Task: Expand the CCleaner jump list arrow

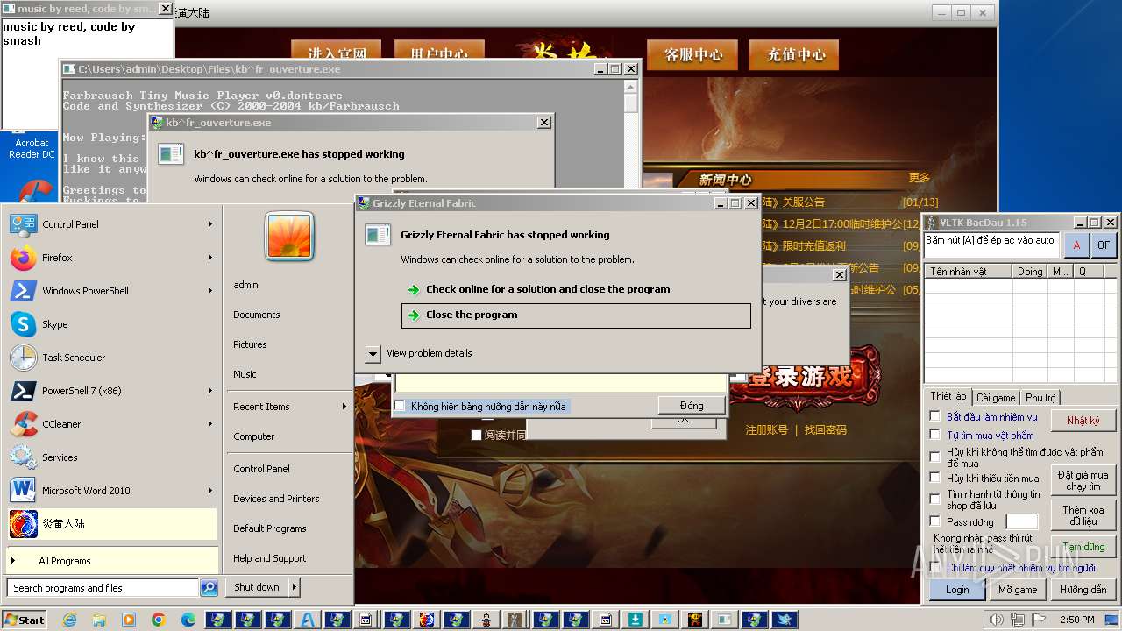Action: point(210,424)
